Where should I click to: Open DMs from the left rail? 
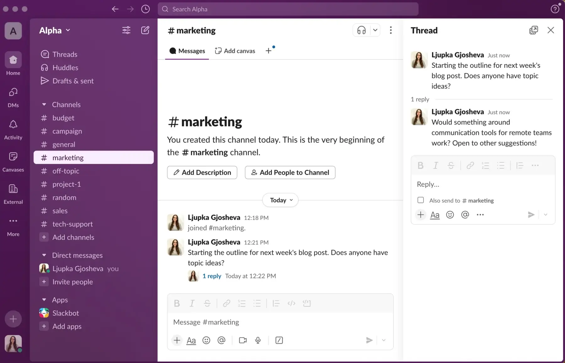coord(13,97)
